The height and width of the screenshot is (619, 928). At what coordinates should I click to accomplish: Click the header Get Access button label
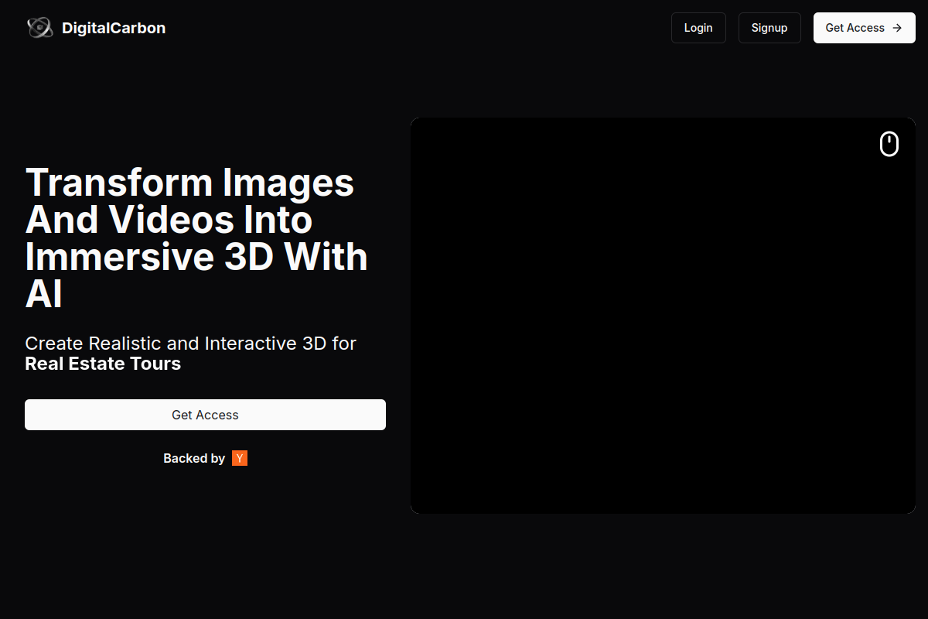click(x=855, y=28)
